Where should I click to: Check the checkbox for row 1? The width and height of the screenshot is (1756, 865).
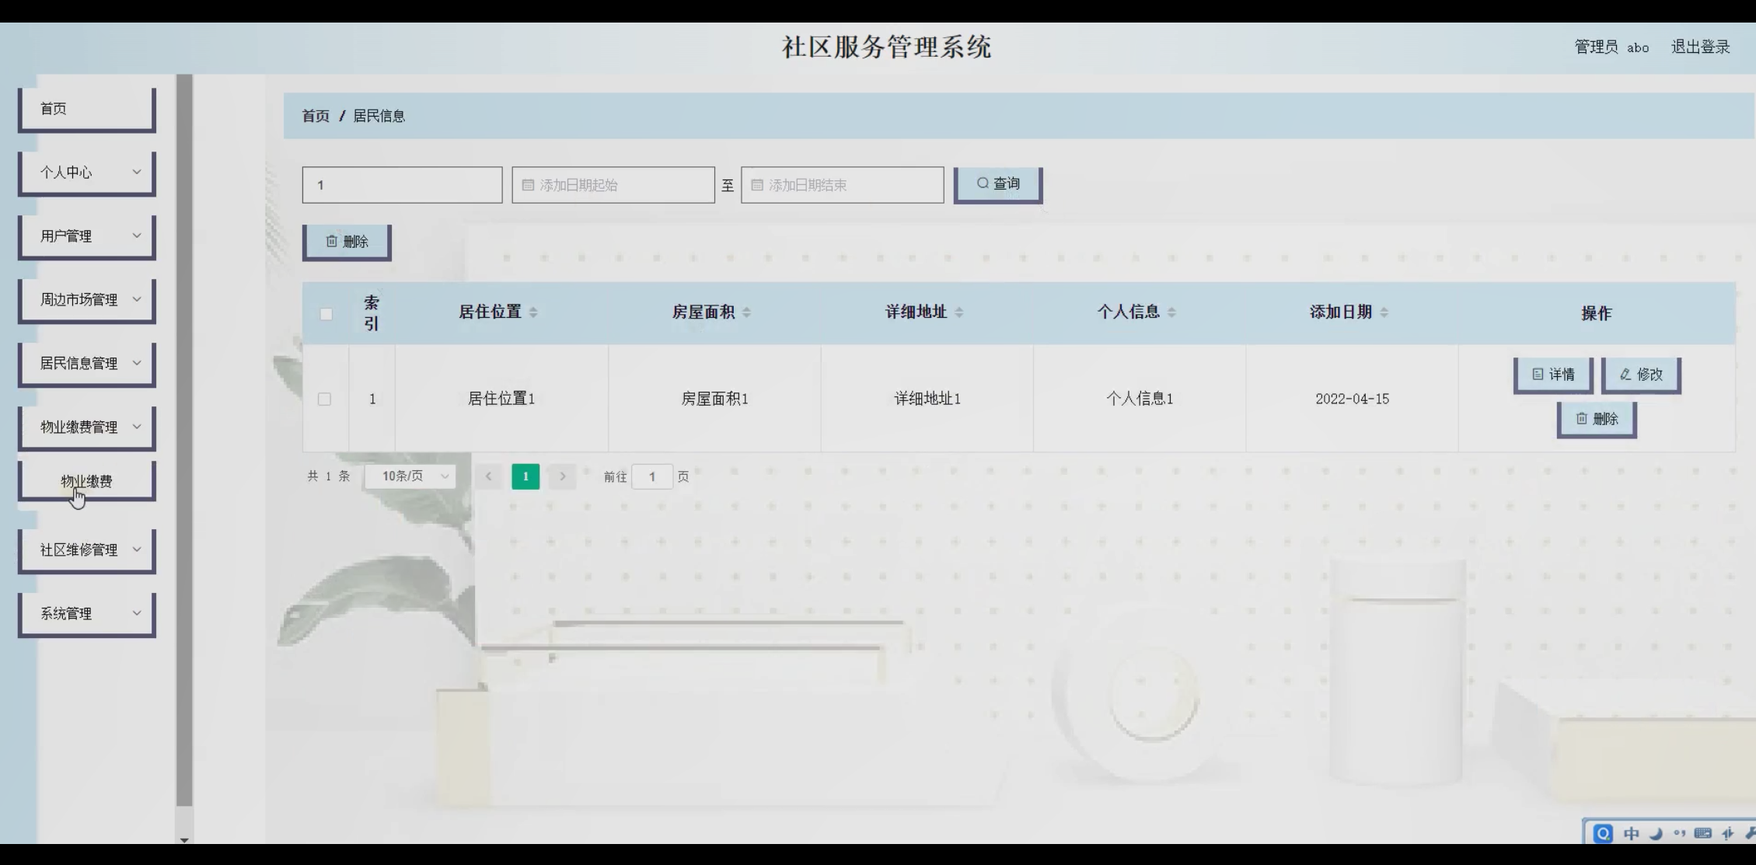coord(324,399)
